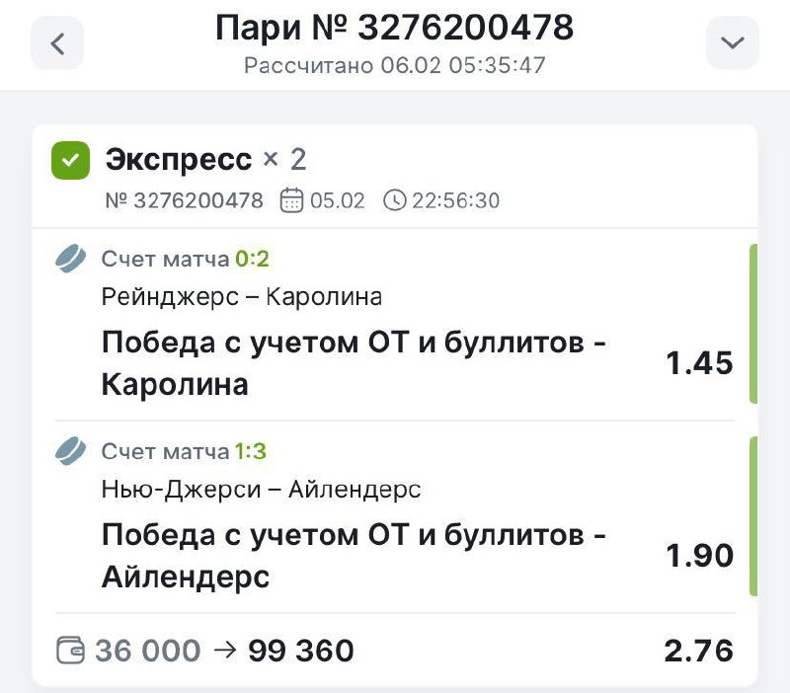
Task: Click the hockey puck icon for Рейнджерс match
Action: [x=70, y=260]
